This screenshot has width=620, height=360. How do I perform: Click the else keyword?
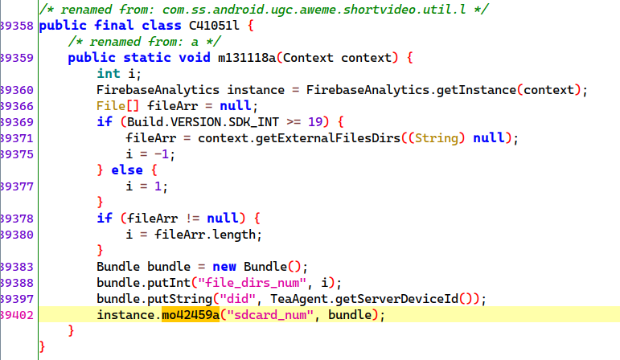[125, 170]
